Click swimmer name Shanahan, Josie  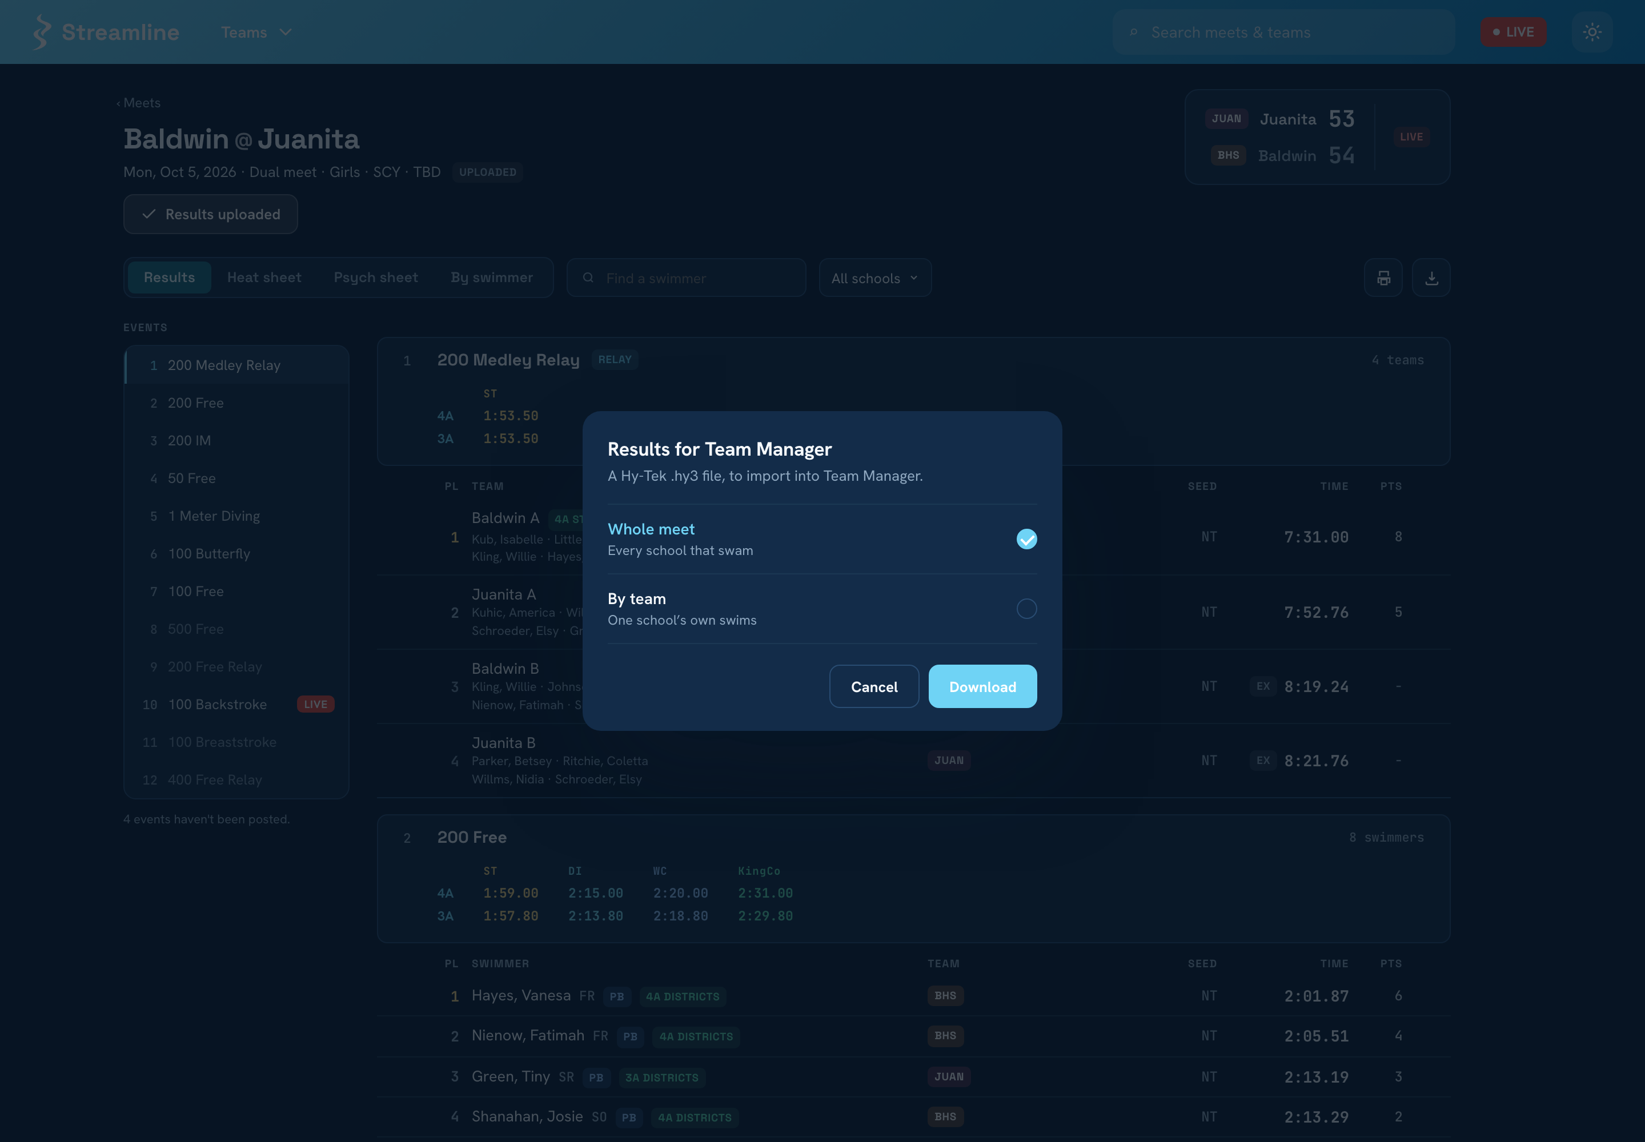(527, 1116)
